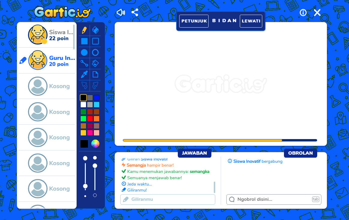349x220 pixels.
Task: Pick the dark blue color swatch
Action: click(x=96, y=98)
